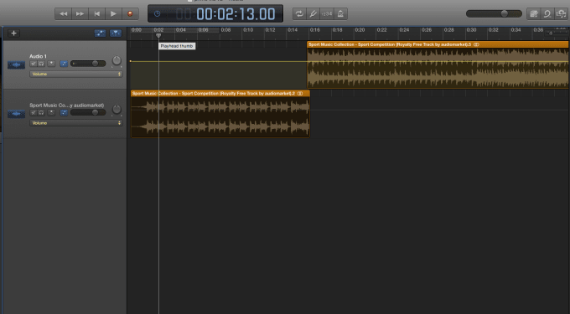Click the clock icon in the LCD display
Screen dimensions: 570x314
[x=157, y=13]
